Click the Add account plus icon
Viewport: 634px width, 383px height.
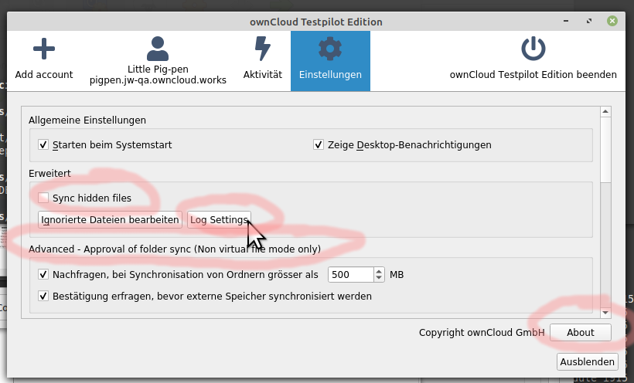coord(43,49)
